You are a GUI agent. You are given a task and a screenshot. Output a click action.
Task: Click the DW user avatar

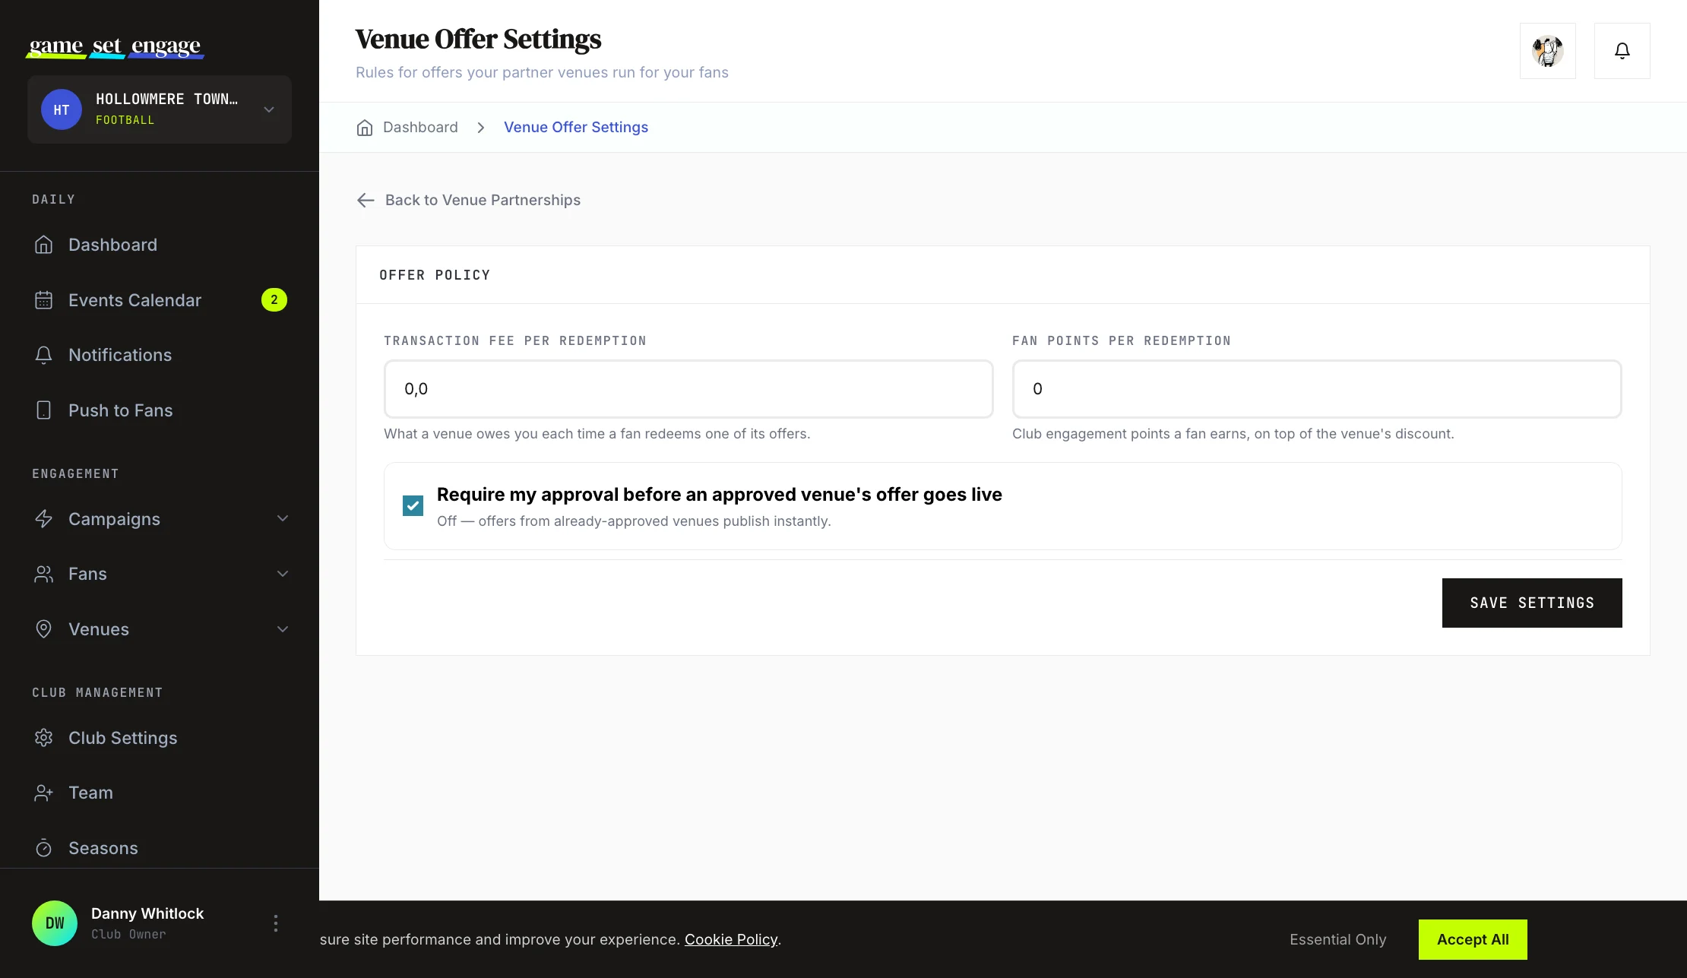(55, 923)
